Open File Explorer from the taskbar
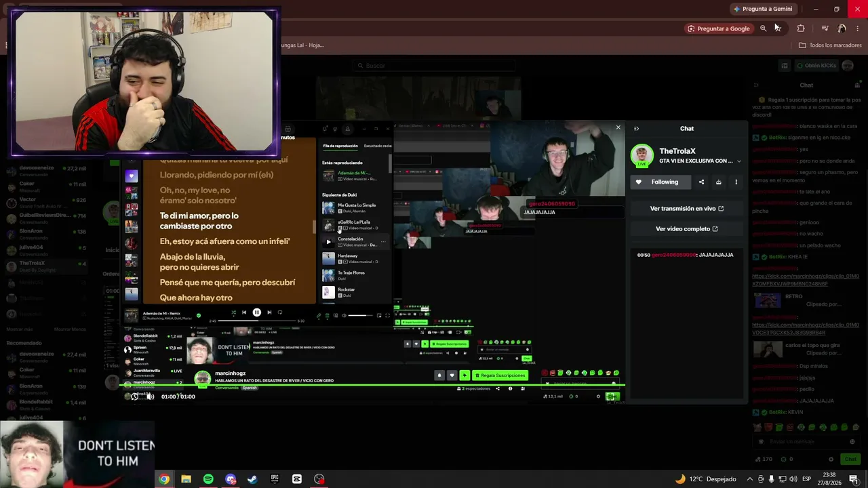 pos(186,479)
